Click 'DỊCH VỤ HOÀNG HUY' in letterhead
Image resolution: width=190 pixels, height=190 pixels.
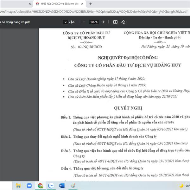tap(86, 38)
